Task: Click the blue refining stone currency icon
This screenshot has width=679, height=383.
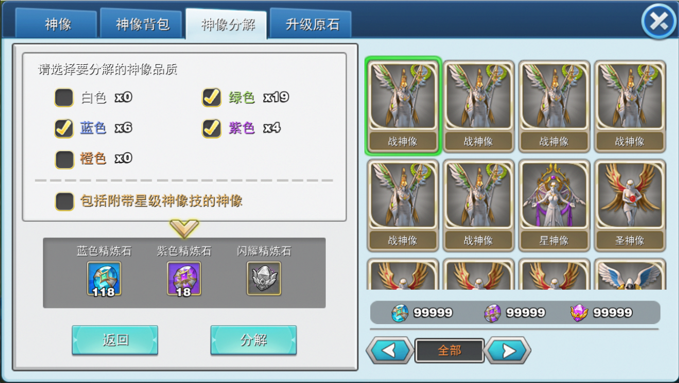Action: [400, 312]
